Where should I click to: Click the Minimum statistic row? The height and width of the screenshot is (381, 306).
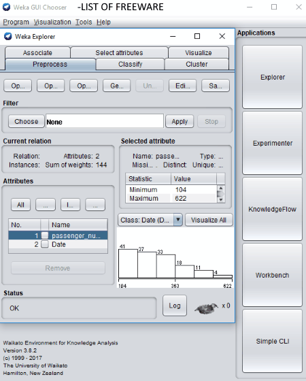[171, 190]
